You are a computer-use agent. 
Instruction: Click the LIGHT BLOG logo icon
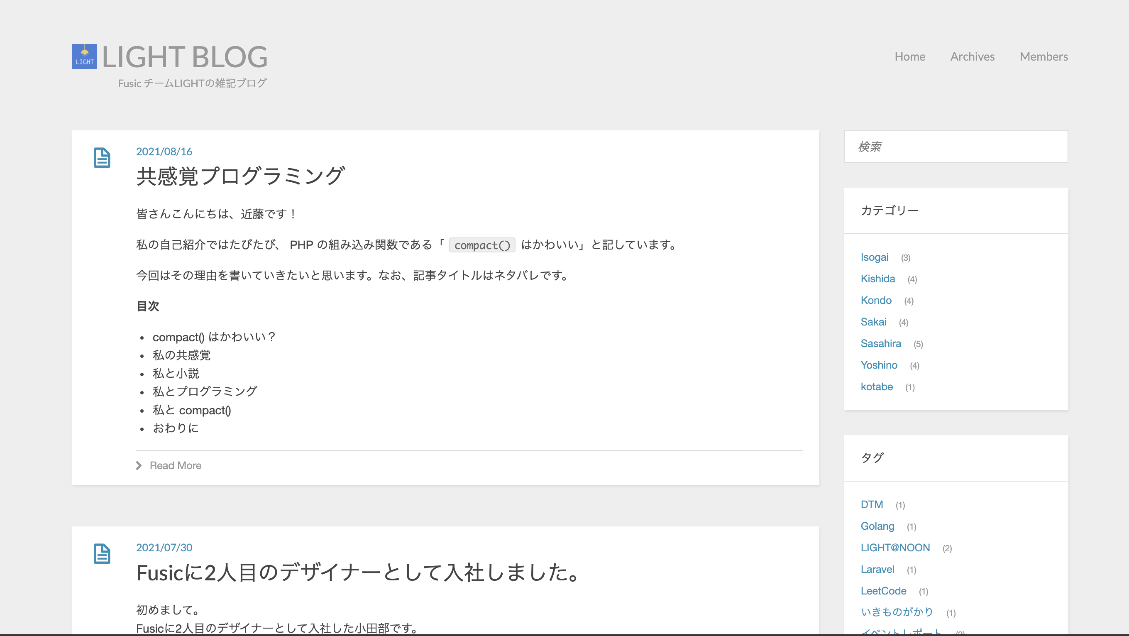(x=84, y=56)
